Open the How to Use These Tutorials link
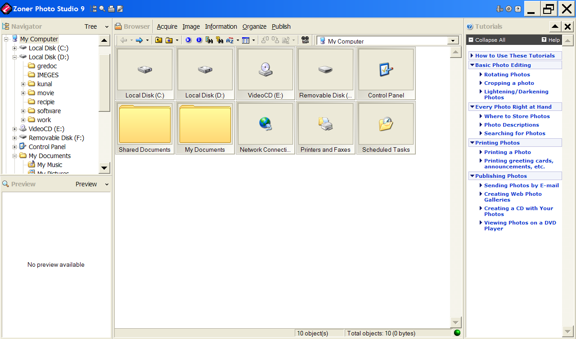Image resolution: width=576 pixels, height=339 pixels. (x=515, y=56)
